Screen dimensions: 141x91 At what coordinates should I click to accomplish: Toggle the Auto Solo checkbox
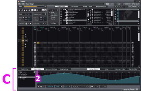[41, 24]
